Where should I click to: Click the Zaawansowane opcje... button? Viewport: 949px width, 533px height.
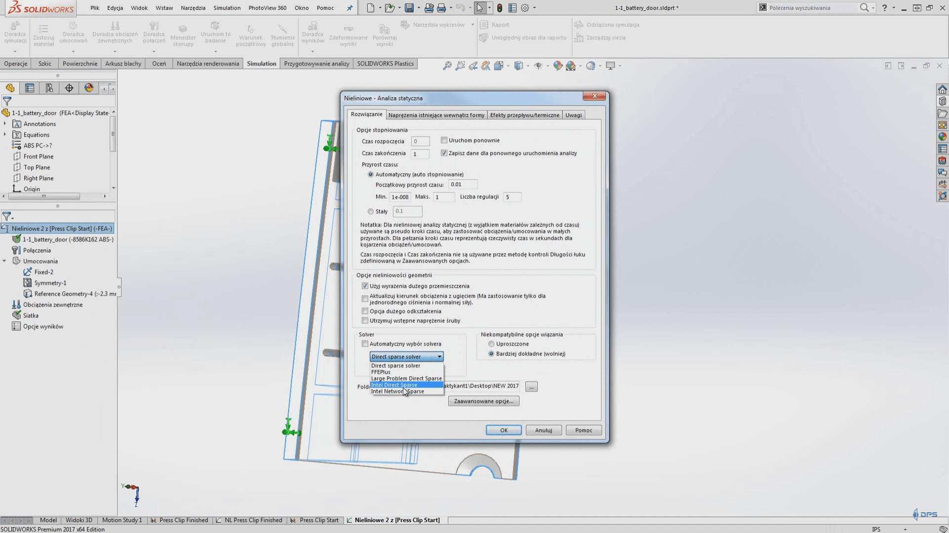click(x=483, y=401)
